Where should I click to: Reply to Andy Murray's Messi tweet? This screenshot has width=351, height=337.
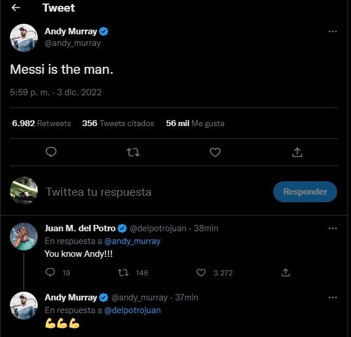coord(51,152)
